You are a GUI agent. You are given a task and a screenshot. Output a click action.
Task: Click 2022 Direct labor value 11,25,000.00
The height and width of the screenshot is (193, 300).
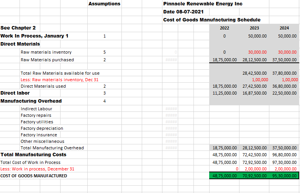tap(225, 93)
